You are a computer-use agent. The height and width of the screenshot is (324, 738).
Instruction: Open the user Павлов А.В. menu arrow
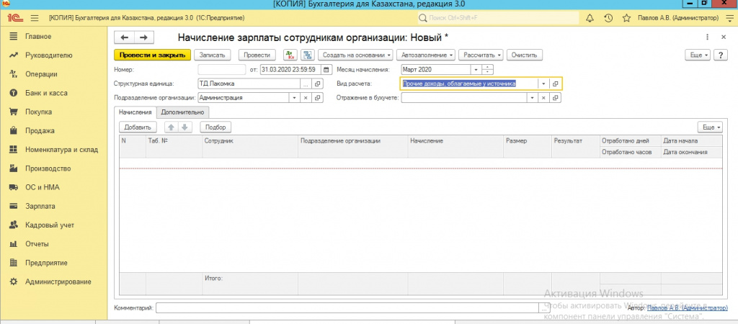(729, 18)
